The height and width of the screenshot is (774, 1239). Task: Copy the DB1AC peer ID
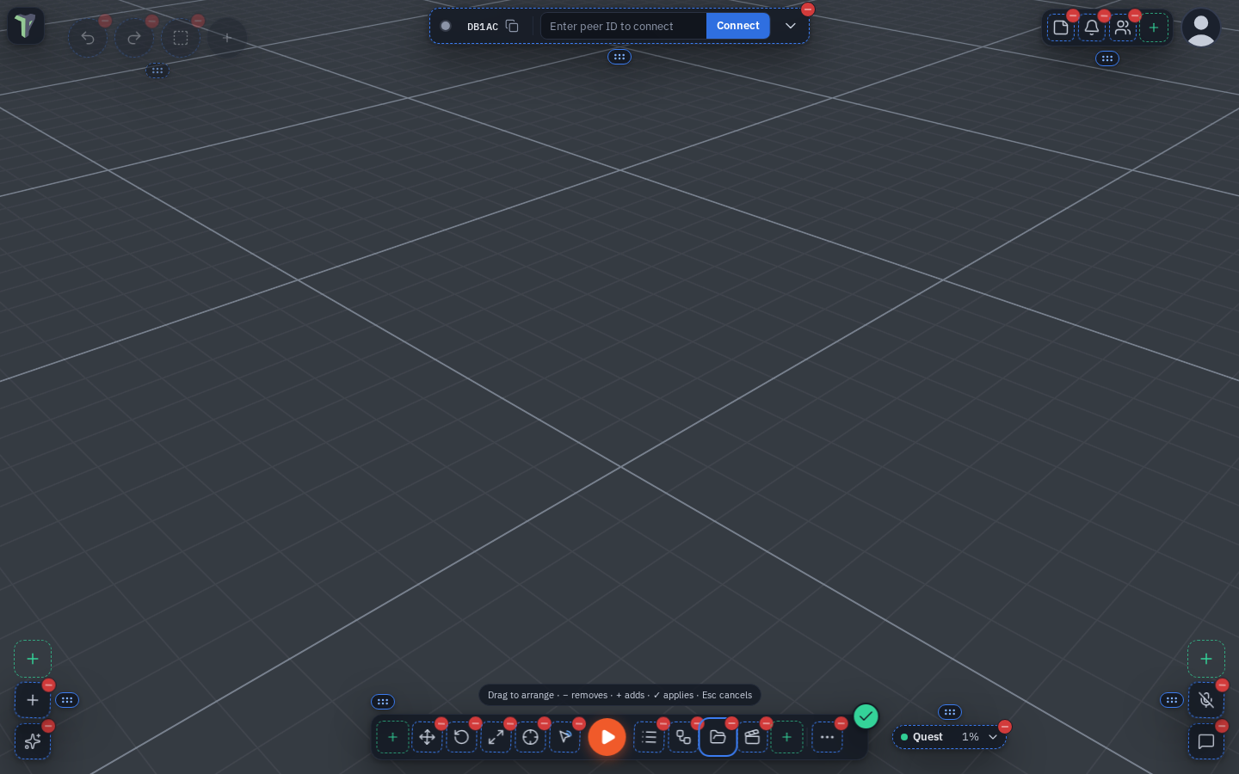(x=512, y=26)
